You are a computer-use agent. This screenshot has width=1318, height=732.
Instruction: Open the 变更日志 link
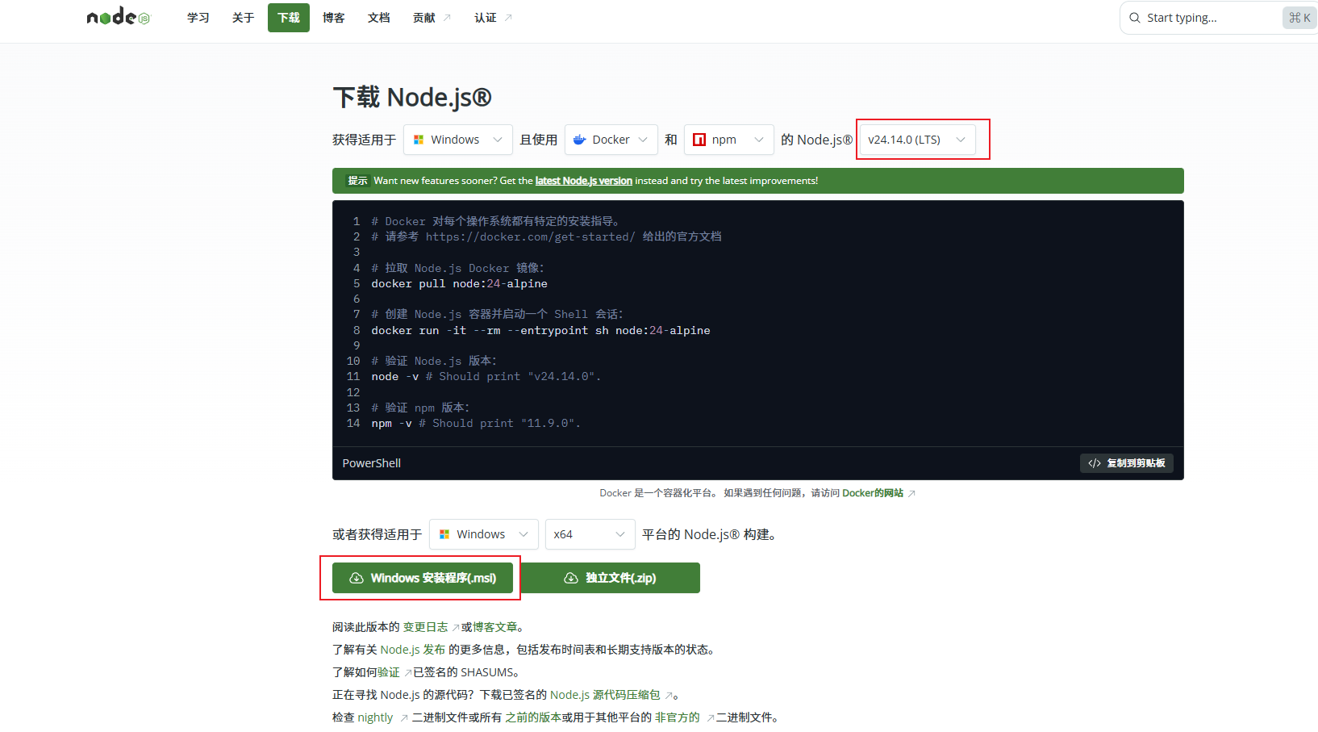[425, 627]
